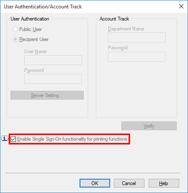
Task: Focus the Account Track Password field
Action: [x=136, y=57]
